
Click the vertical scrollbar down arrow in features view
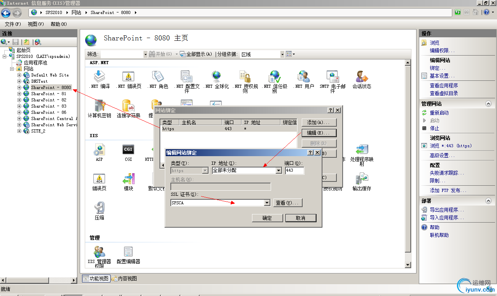coord(408,265)
